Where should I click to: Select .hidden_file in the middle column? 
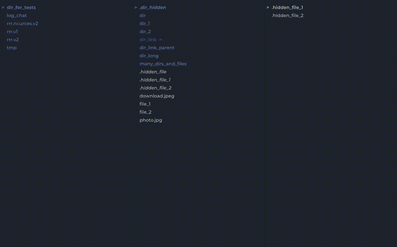(153, 72)
